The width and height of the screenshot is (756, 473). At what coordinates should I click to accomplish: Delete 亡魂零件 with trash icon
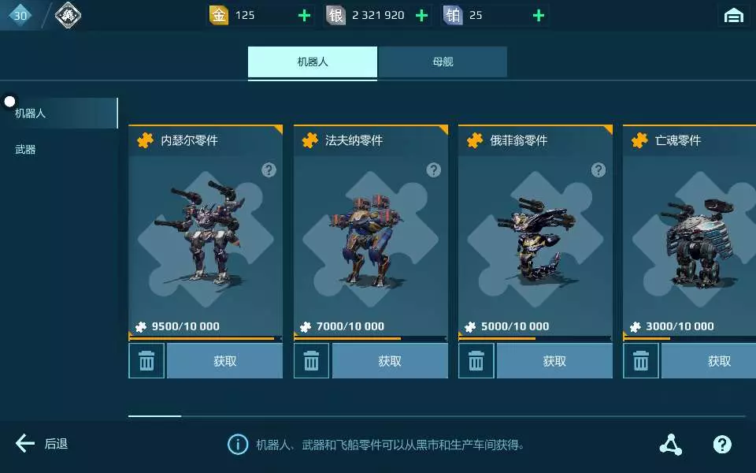(x=641, y=360)
